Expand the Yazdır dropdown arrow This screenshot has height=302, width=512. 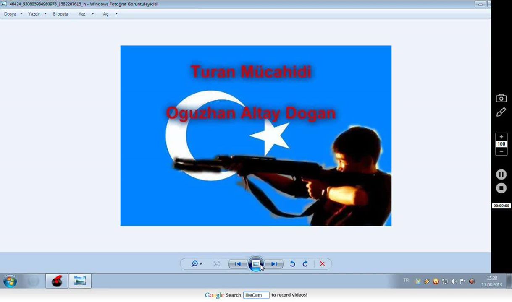pos(45,14)
